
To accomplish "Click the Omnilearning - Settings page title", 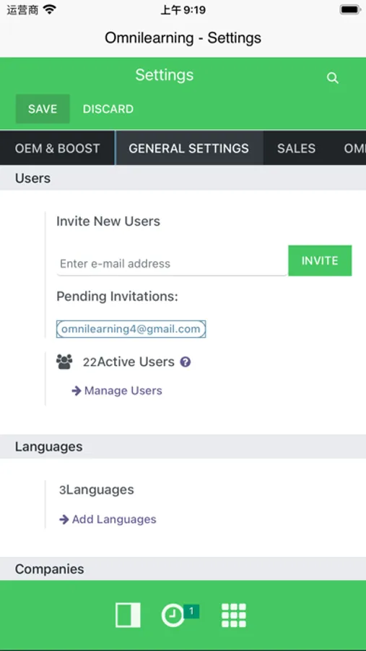I will (x=183, y=38).
